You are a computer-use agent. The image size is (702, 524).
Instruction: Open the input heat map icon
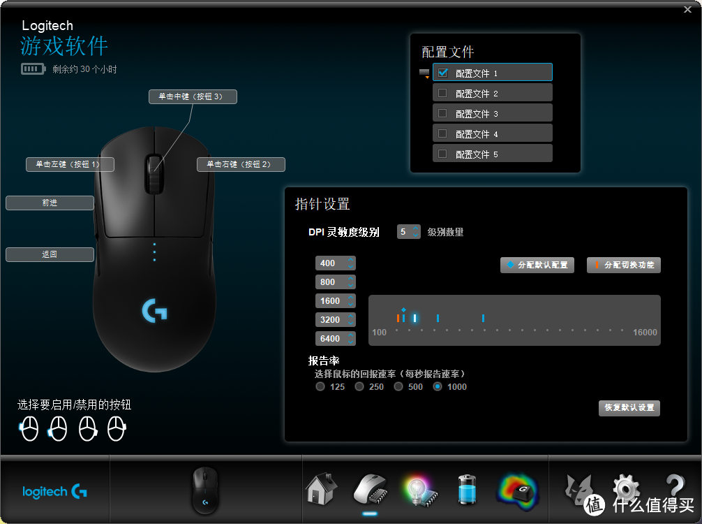point(518,492)
